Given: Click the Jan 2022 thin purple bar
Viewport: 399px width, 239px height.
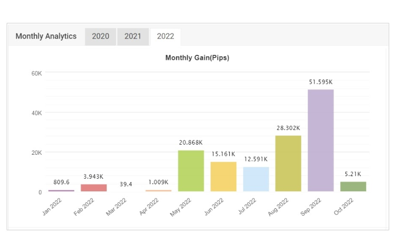Looking at the screenshot, I should tap(61, 191).
